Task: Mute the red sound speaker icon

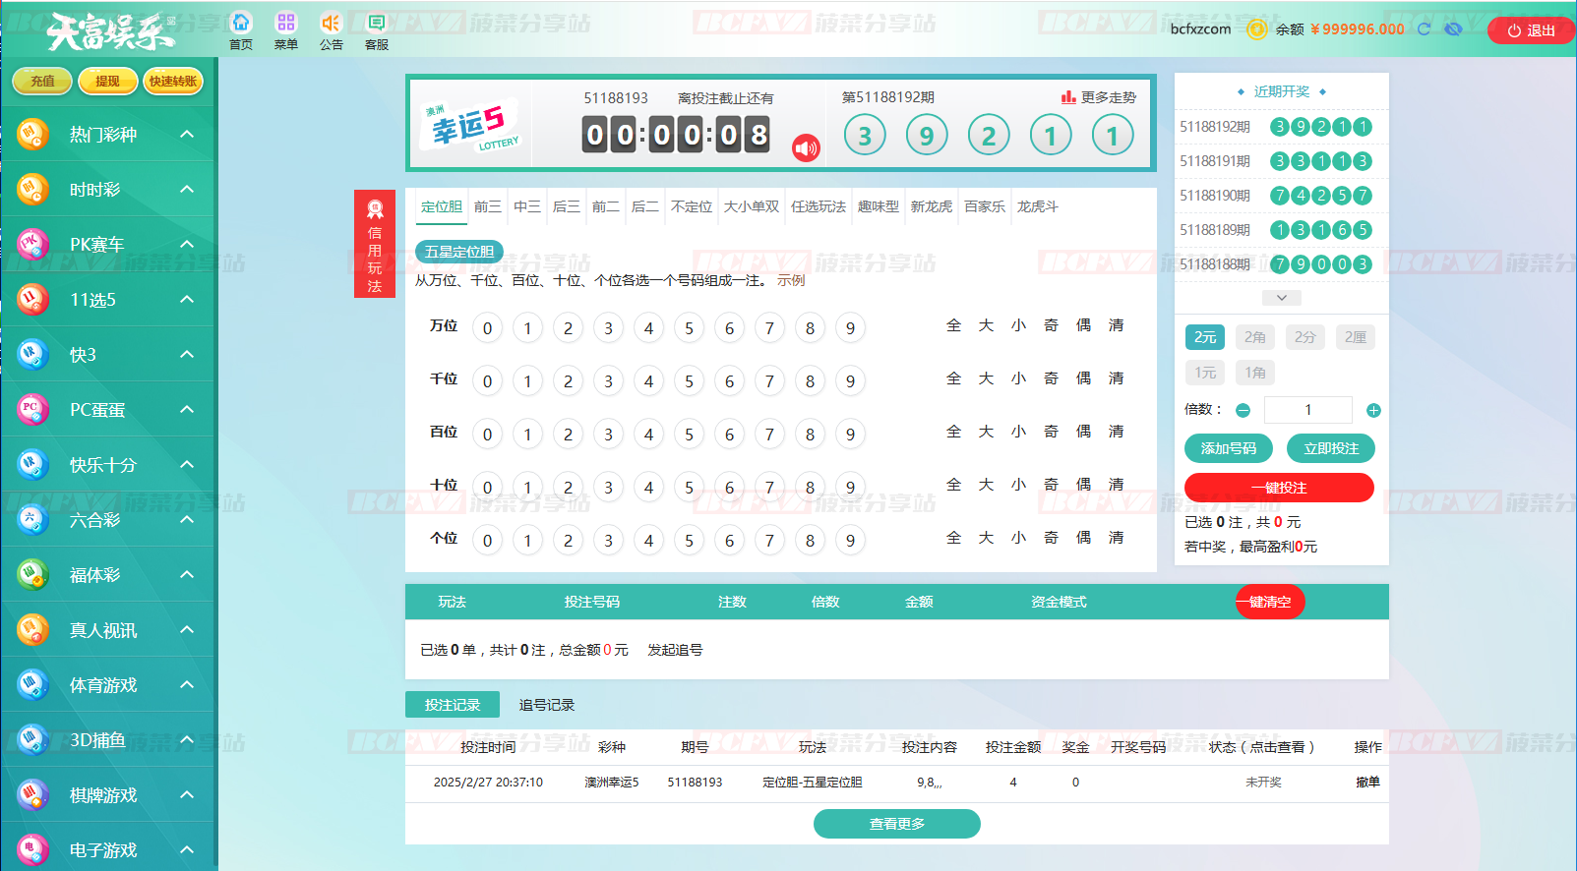Action: [806, 148]
